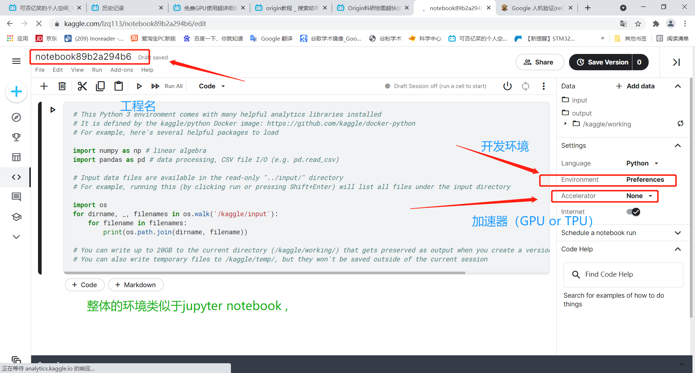The width and height of the screenshot is (695, 373).
Task: Open Environment Preferences
Action: [645, 180]
